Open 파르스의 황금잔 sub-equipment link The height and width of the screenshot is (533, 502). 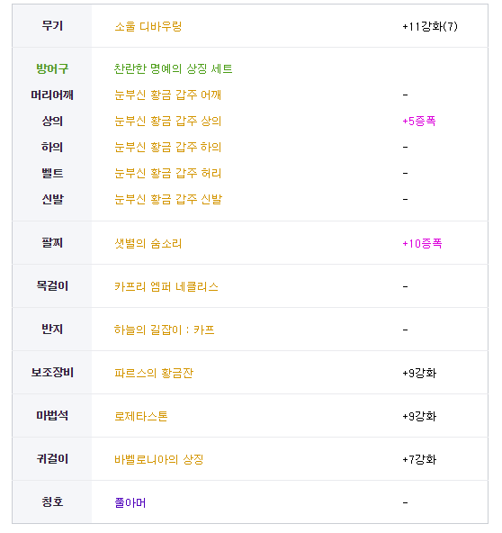tap(154, 373)
